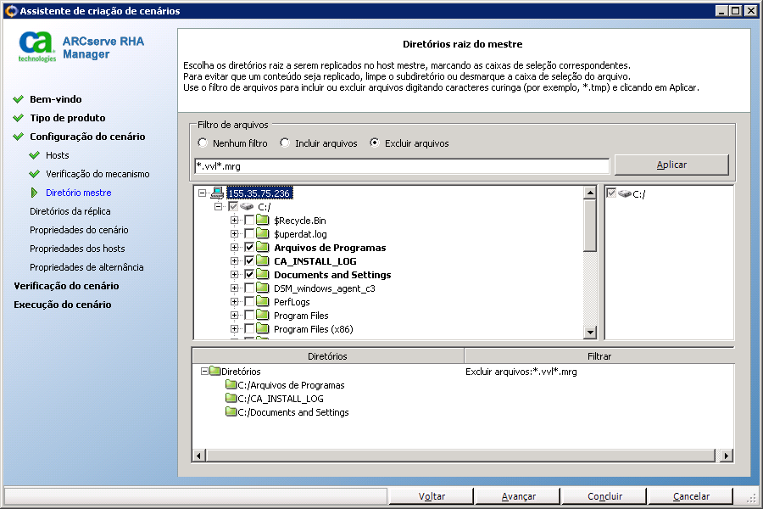
Task: Expand the Arquivos de Programas node
Action: coord(235,248)
